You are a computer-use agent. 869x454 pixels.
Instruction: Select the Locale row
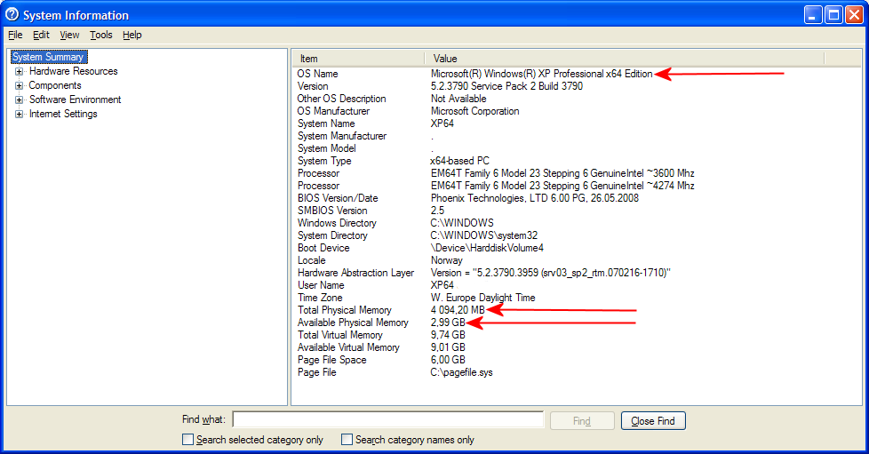577,260
